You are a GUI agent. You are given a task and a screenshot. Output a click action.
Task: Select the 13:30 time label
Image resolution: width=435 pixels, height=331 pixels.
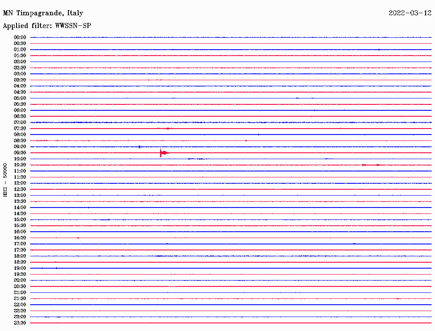tap(20, 202)
